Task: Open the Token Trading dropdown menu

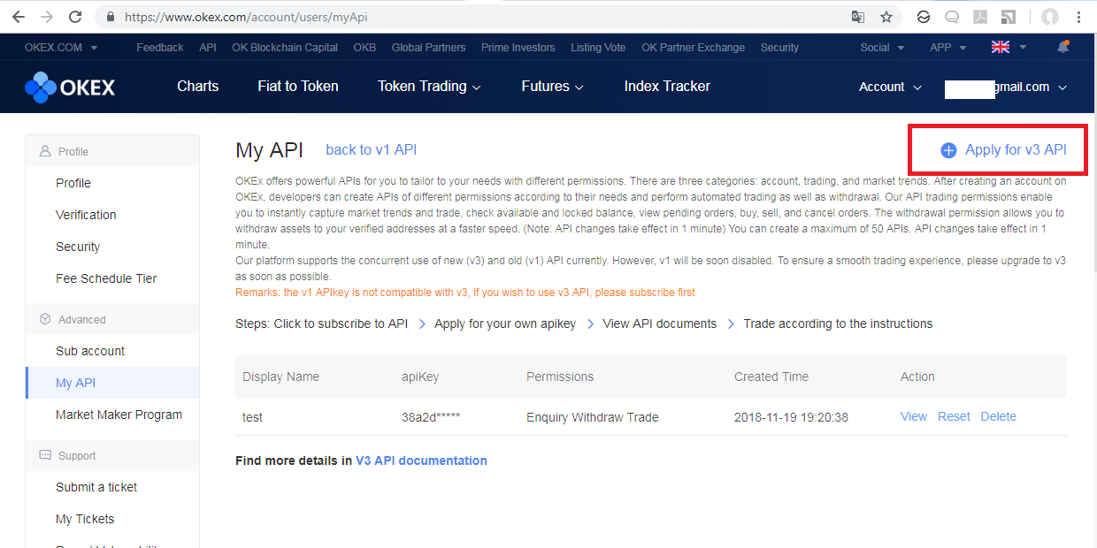Action: [x=429, y=86]
